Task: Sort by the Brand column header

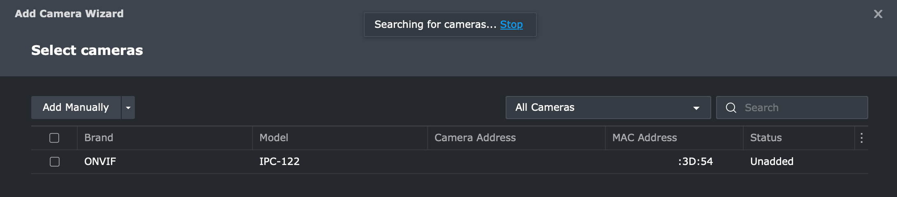Action: tap(99, 138)
